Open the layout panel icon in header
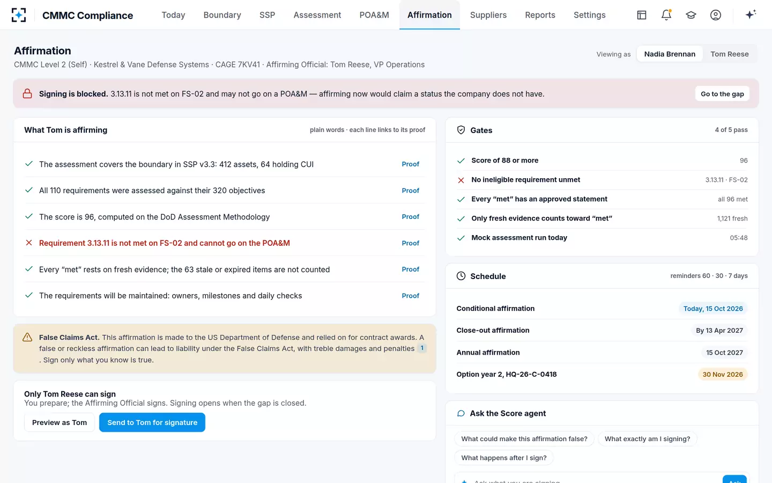772x483 pixels. pyautogui.click(x=642, y=15)
